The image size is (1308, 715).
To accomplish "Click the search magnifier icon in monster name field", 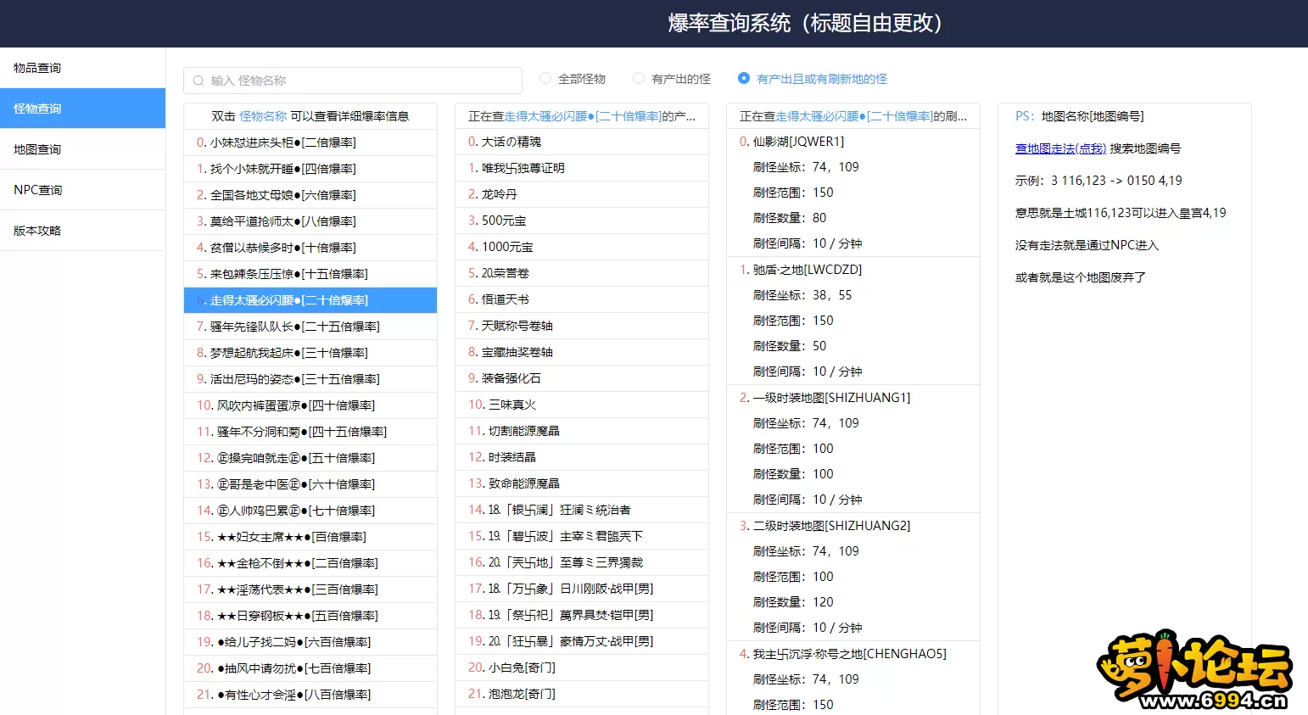I will (198, 81).
